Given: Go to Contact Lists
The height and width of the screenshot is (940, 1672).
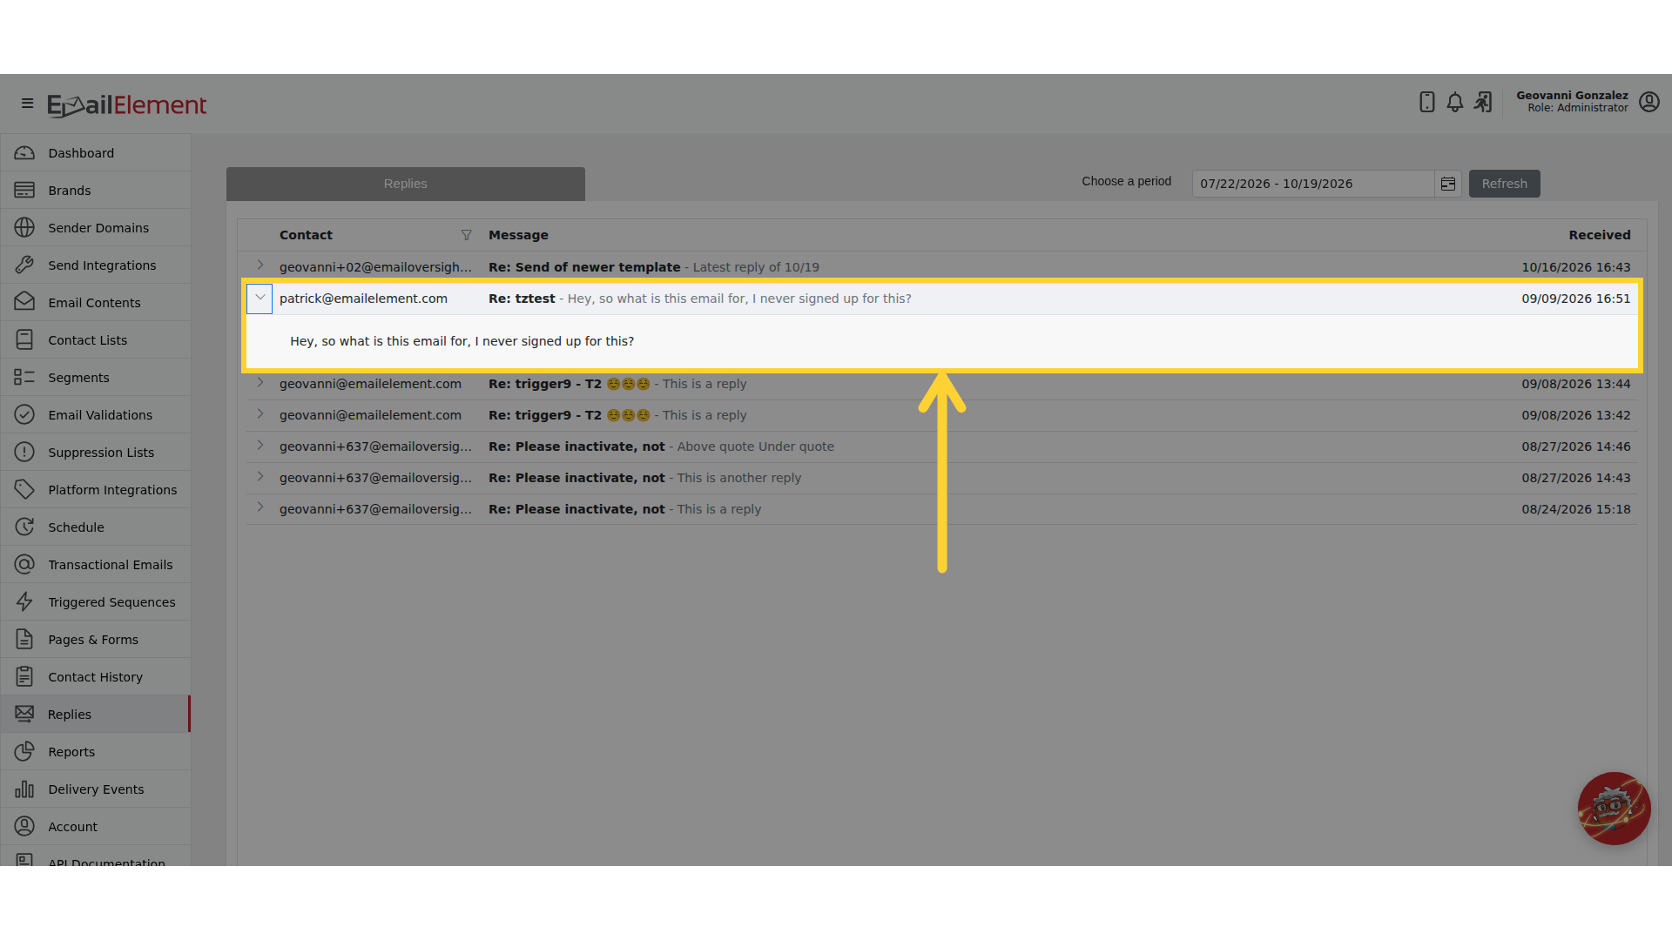Looking at the screenshot, I should point(96,340).
